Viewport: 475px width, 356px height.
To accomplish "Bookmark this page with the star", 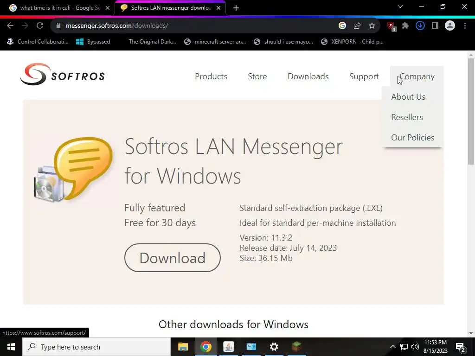I will [372, 26].
